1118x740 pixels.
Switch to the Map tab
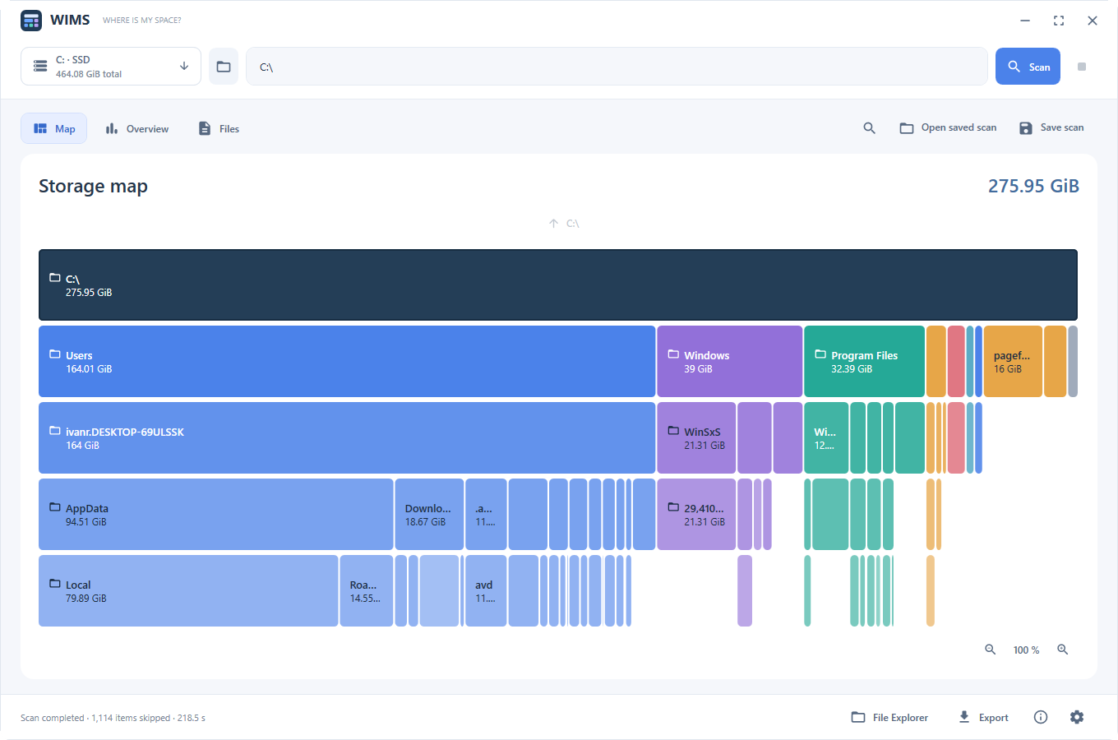tap(54, 128)
